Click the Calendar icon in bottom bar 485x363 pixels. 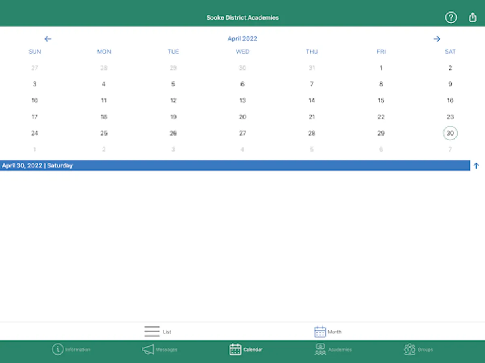236,349
